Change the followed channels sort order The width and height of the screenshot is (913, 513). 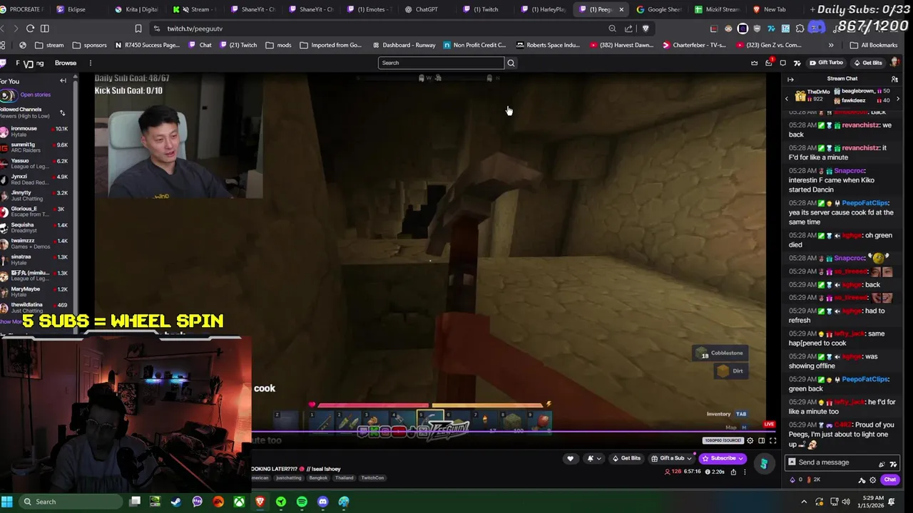pos(62,113)
